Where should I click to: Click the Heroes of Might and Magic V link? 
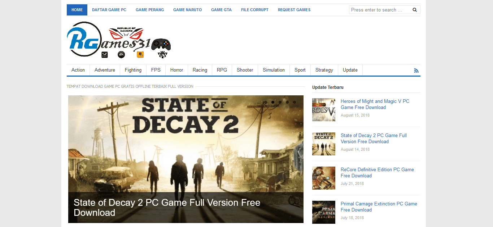(x=375, y=104)
